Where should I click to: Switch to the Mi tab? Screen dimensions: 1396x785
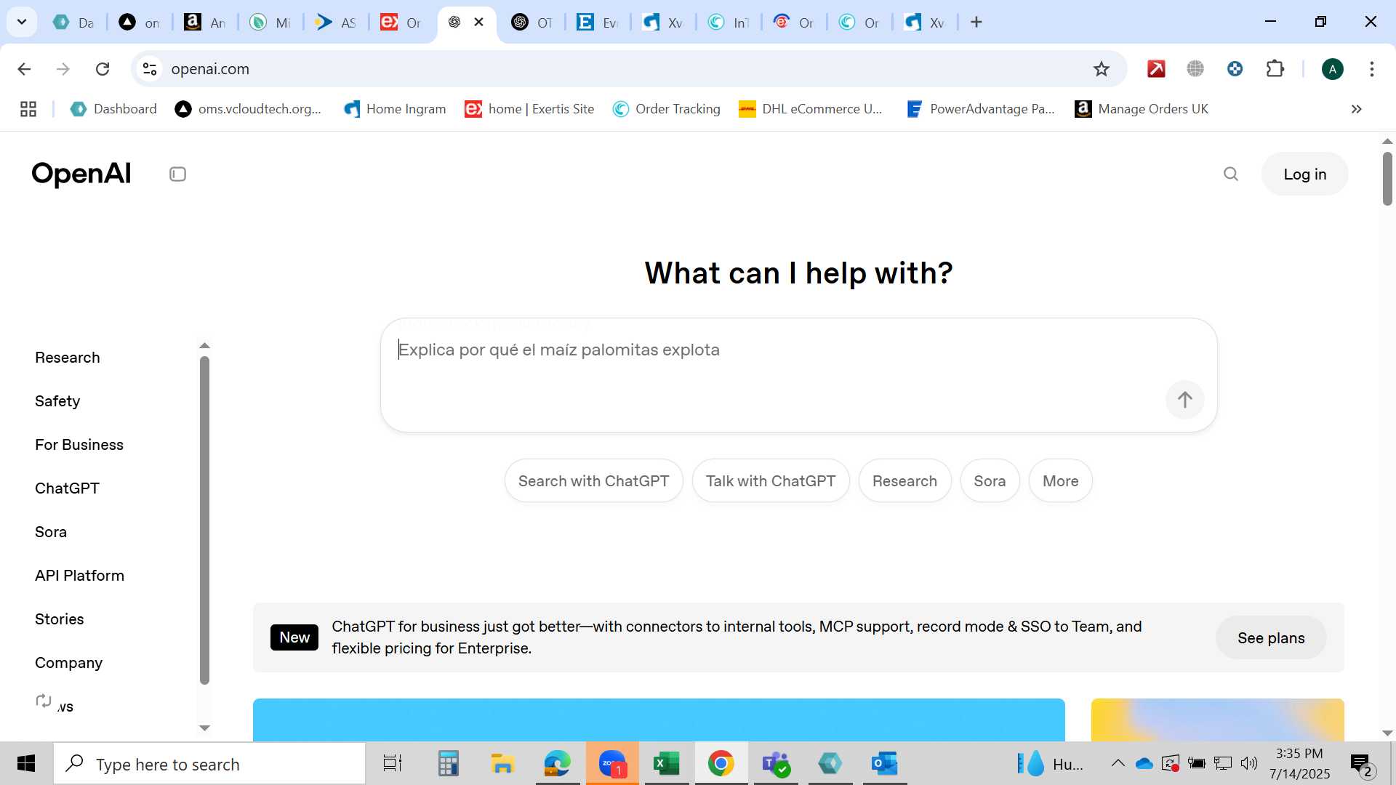tap(270, 23)
